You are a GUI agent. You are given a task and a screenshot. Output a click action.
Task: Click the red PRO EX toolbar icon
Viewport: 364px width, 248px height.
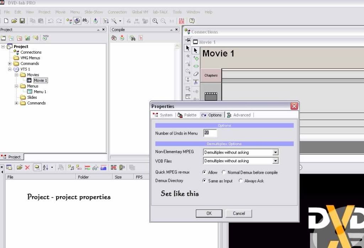pyautogui.click(x=182, y=21)
